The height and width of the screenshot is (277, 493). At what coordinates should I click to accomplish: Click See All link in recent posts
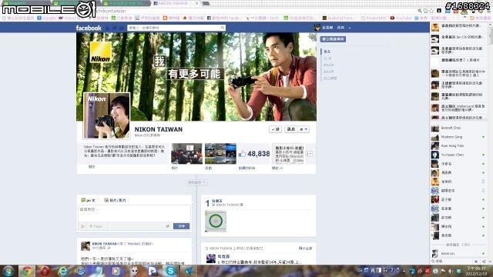pos(305,249)
